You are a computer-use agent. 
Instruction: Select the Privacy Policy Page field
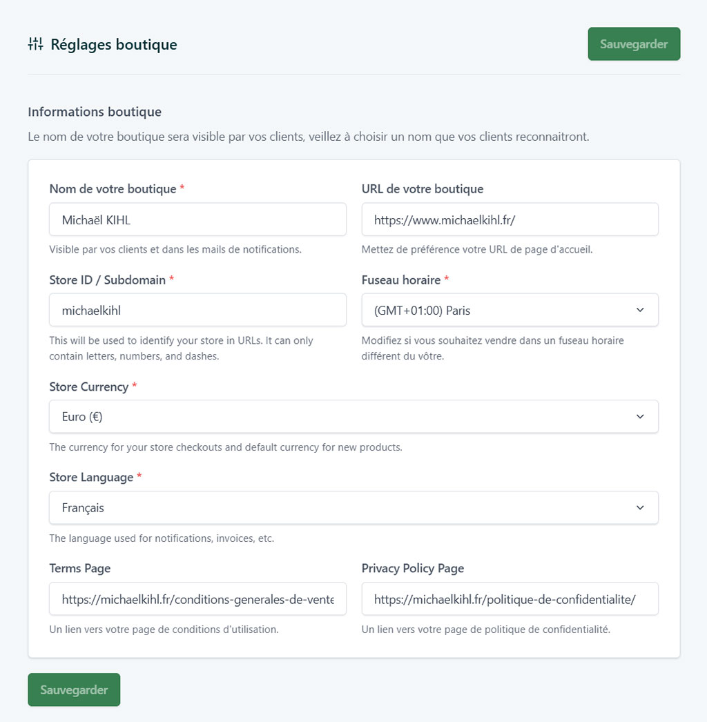(x=510, y=598)
